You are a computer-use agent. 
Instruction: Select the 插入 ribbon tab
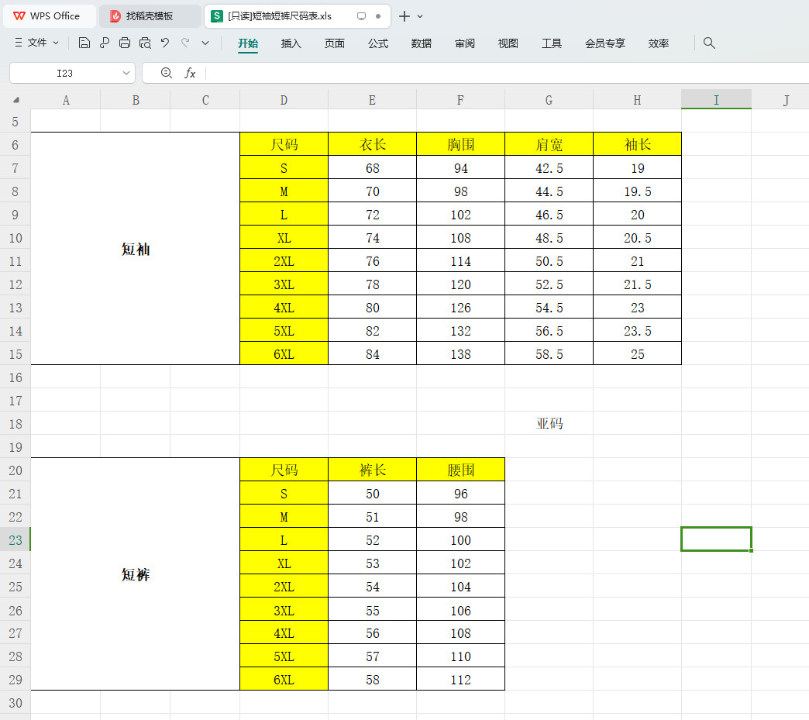pos(291,43)
